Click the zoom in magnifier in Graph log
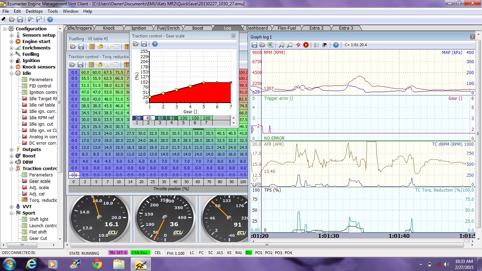This screenshot has width=482, height=271. pos(282,45)
